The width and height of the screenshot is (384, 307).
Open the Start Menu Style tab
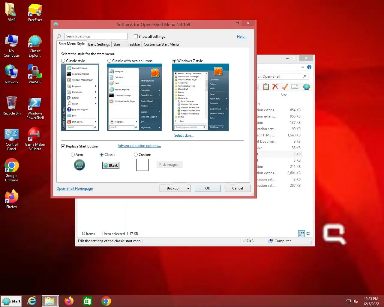[72, 44]
